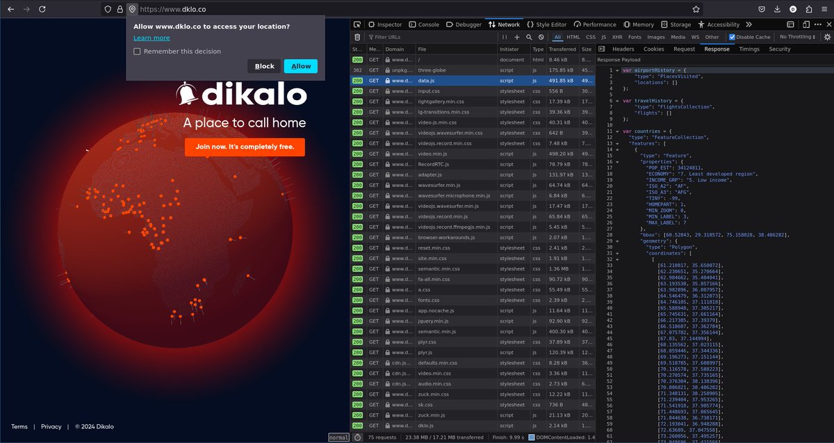Open network settings gear icon
Screen dimensions: 834x443
pos(826,37)
